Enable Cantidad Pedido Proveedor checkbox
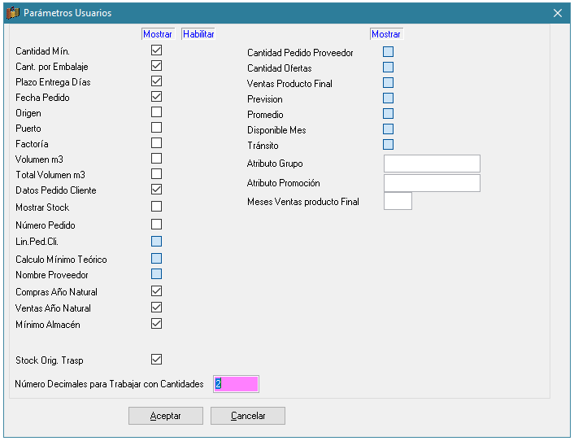The height and width of the screenshot is (441, 574). pos(388,51)
